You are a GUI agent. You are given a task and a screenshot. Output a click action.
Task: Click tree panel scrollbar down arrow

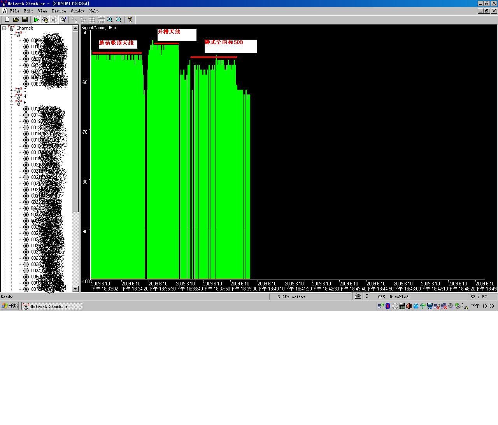(x=75, y=289)
